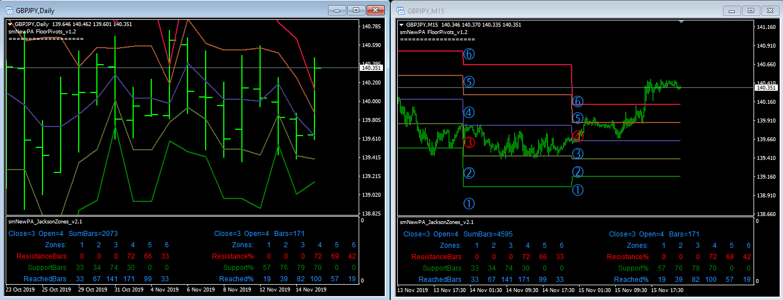Click 140.785 on Daily price scale

pyautogui.click(x=372, y=26)
